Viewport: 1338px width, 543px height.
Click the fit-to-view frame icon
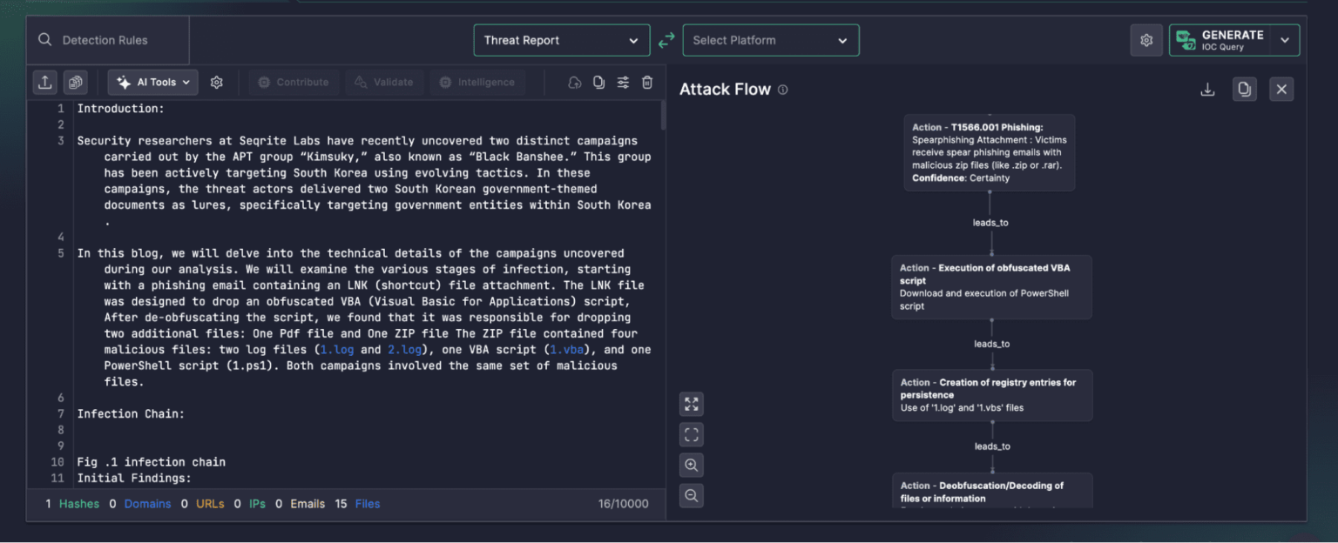pos(692,434)
